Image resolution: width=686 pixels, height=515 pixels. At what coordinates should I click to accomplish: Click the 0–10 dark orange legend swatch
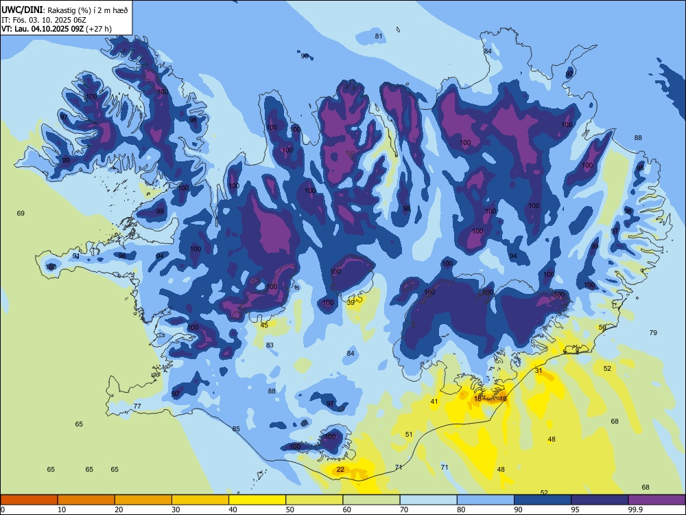pos(29,500)
